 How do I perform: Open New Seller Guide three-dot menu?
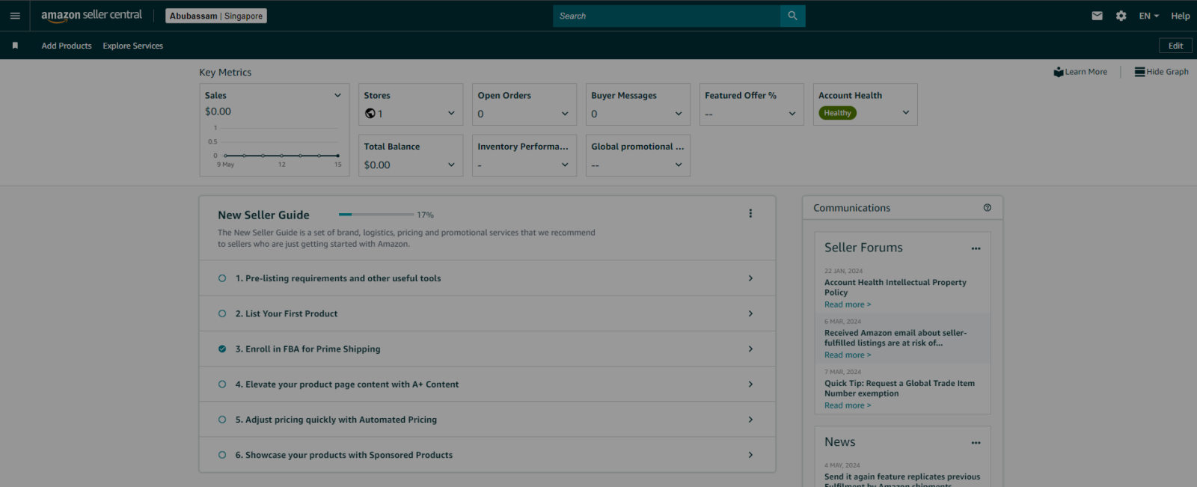tap(750, 214)
